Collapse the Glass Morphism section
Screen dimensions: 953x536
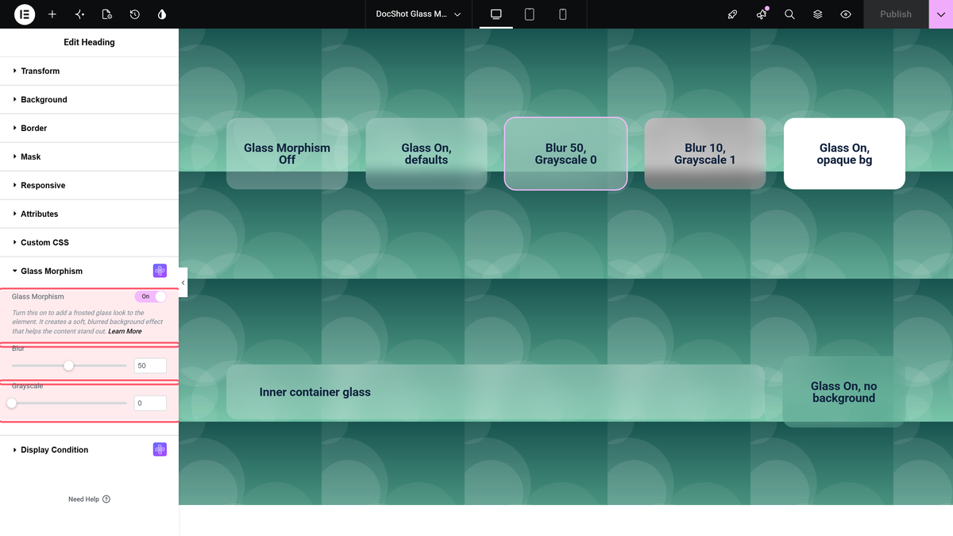89,271
